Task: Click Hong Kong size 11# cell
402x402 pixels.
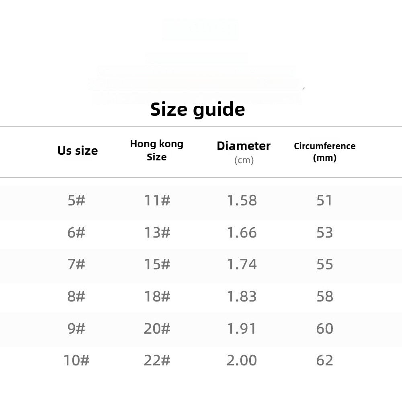Action: [x=157, y=200]
